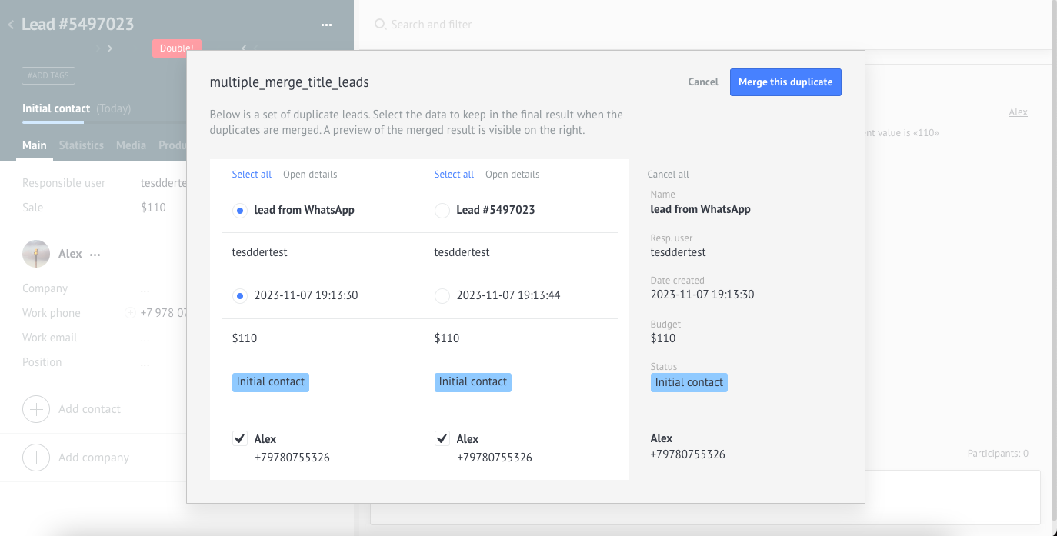Open details of the second lead

512,175
